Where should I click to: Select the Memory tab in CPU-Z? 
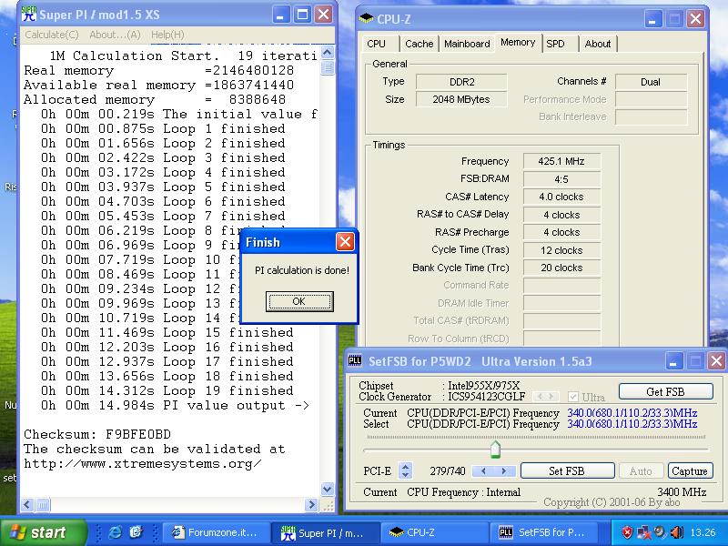518,42
